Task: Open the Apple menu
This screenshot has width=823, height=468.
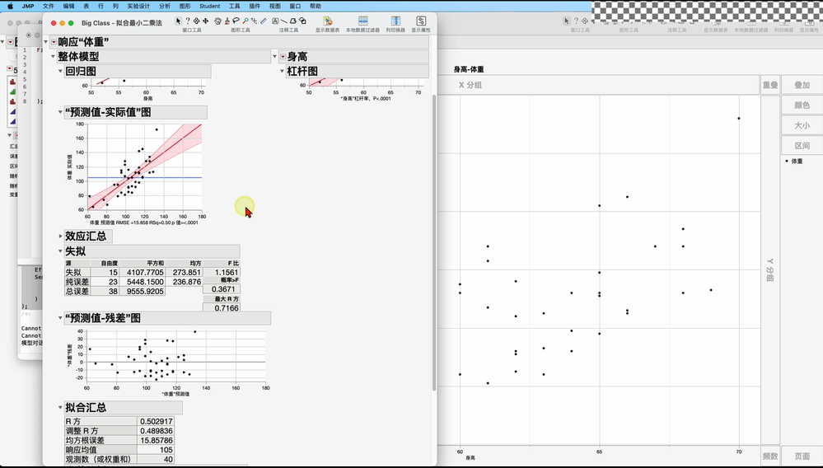Action: (x=10, y=7)
